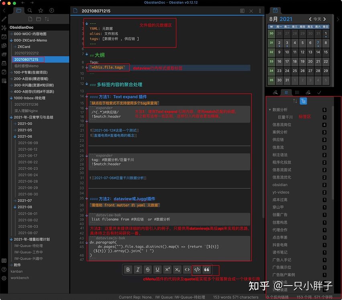
Task: Open the outline pane in right sidebar
Action: 297,92
